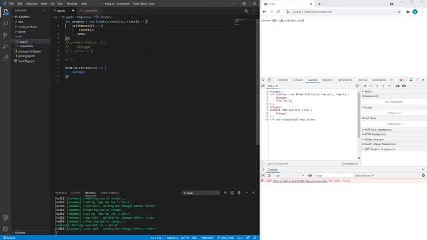Open new browser tab
The height and width of the screenshot is (240, 427).
tap(319, 4)
